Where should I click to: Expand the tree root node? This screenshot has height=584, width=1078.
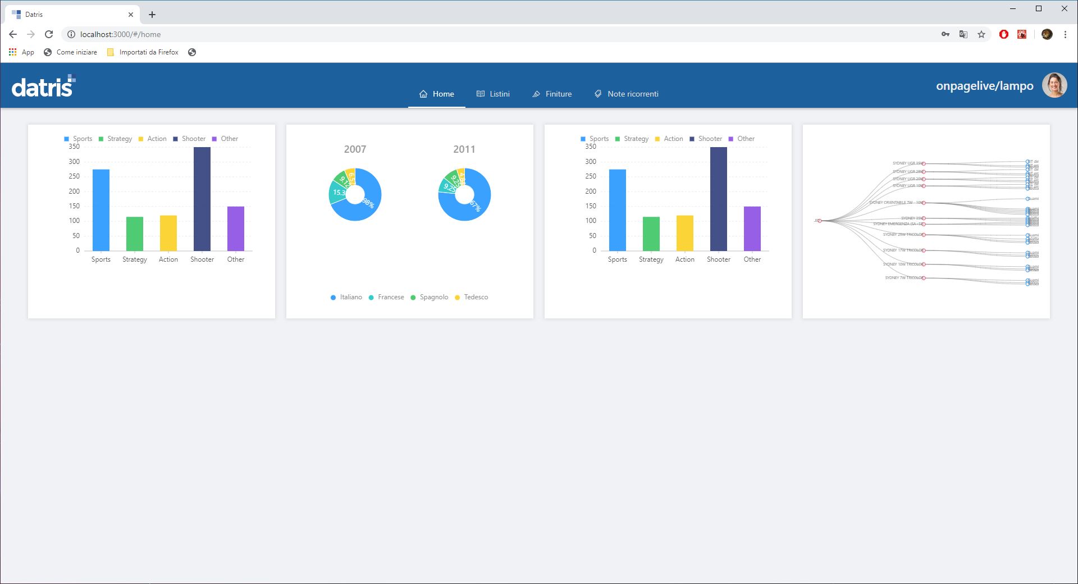(820, 221)
